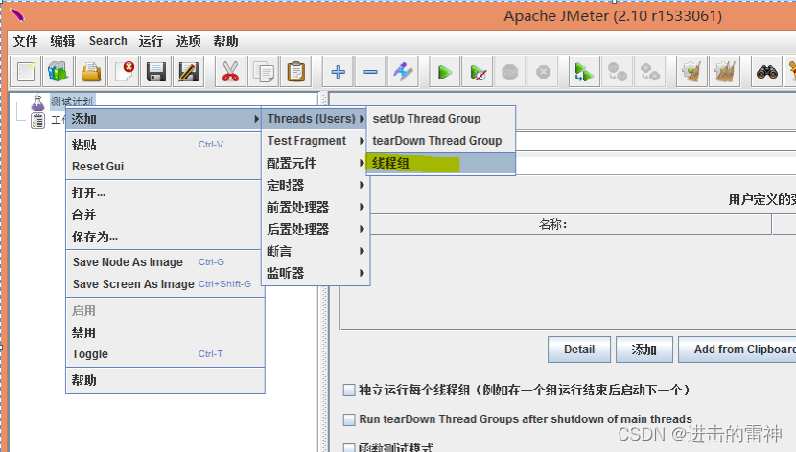This screenshot has width=796, height=452.
Task: Click Toggle in the context menu
Action: [x=165, y=354]
